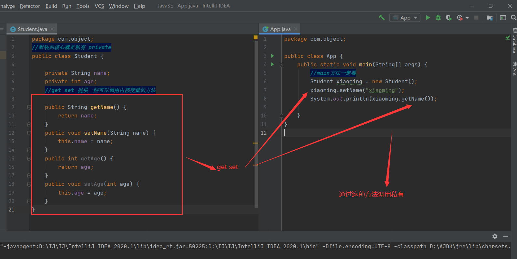Click the "//封装的核心就是私有 private" comment
Image resolution: width=517 pixels, height=259 pixels.
[72, 48]
